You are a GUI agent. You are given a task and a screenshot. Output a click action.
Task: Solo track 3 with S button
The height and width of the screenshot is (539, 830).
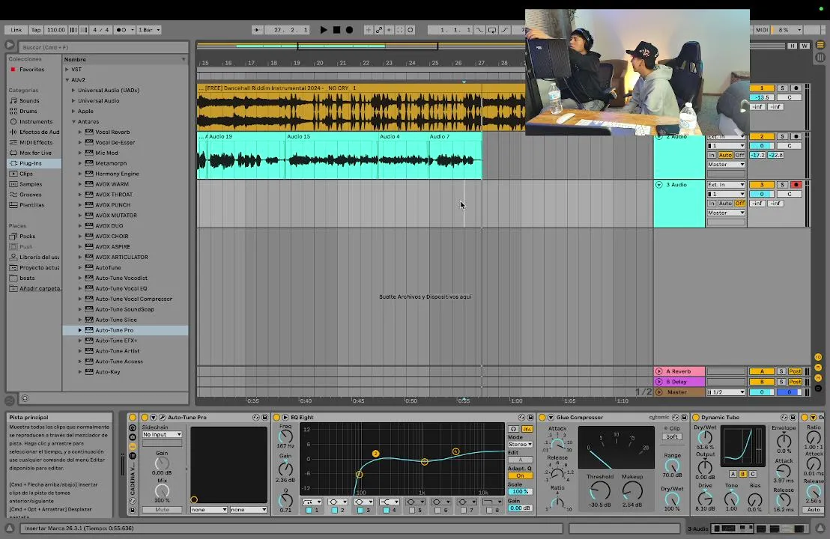click(782, 185)
